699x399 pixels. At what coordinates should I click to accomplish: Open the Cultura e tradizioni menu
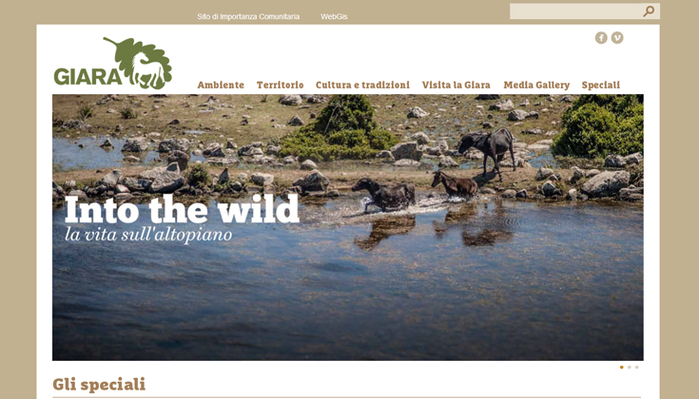tap(362, 85)
